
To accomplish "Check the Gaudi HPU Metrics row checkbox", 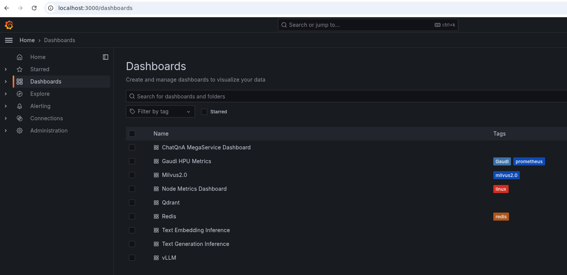I will pyautogui.click(x=132, y=161).
